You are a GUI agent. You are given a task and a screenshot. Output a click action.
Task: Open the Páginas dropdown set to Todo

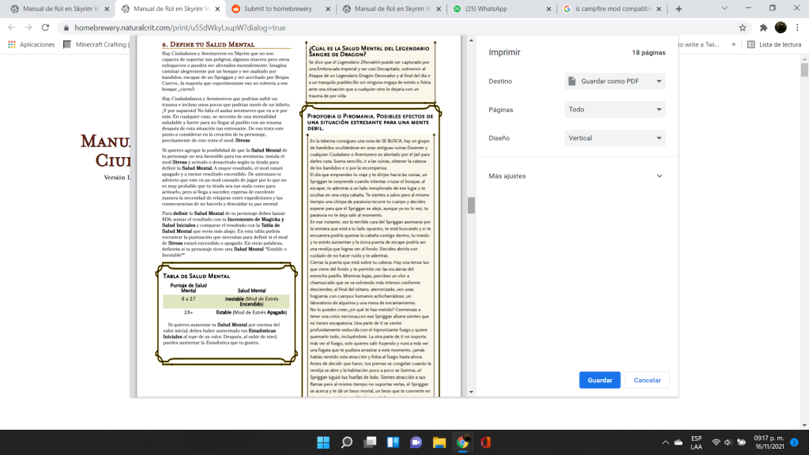point(615,109)
